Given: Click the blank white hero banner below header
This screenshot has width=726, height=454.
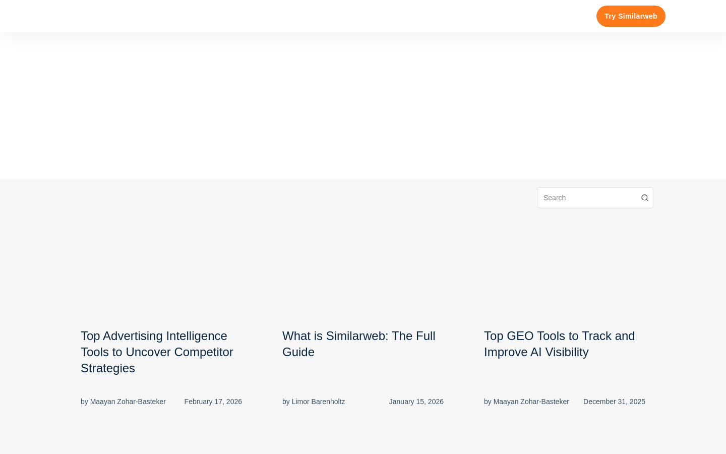Looking at the screenshot, I should click(363, 105).
